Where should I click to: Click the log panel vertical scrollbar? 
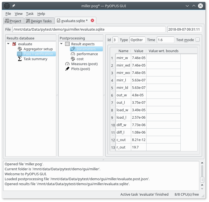coord(202,175)
